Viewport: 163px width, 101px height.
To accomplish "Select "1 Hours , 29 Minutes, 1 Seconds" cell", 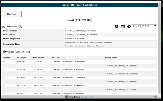I will [x=68, y=70].
